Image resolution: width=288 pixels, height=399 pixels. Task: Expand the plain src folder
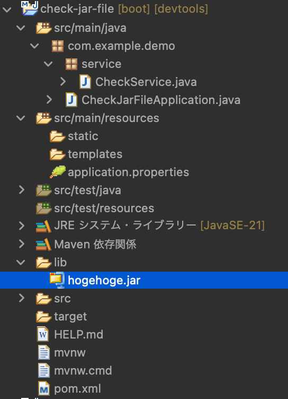pyautogui.click(x=22, y=298)
